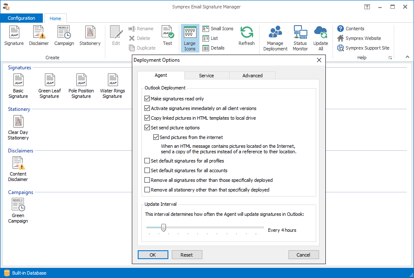
Task: Click the Signatures group header
Action: pyautogui.click(x=20, y=68)
